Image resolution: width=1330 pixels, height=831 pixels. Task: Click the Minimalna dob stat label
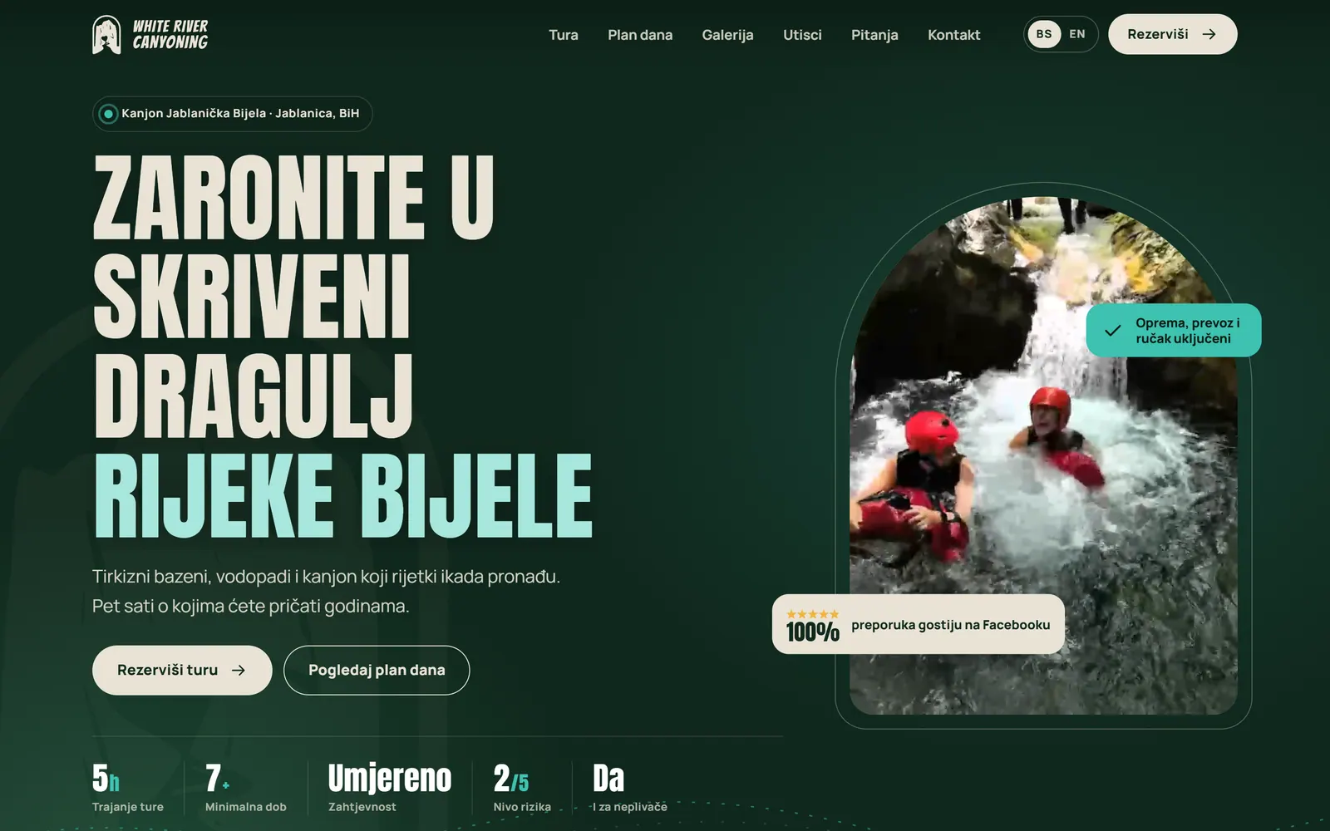tap(246, 807)
